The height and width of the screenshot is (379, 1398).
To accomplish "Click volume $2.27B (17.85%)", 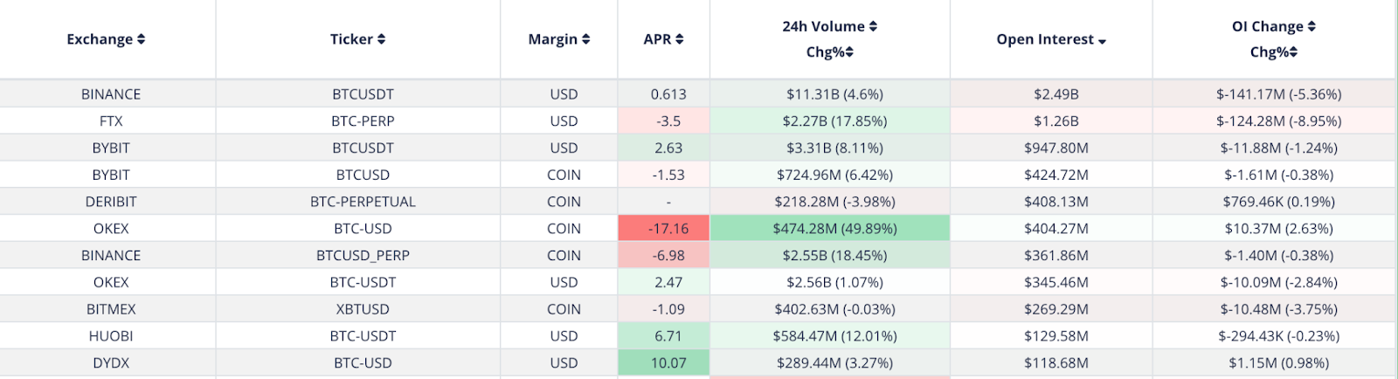I will (834, 121).
